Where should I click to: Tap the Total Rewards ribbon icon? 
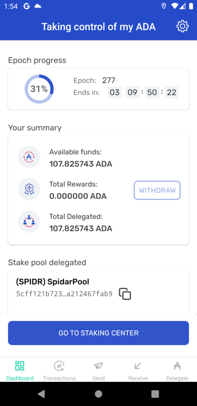pyautogui.click(x=29, y=189)
